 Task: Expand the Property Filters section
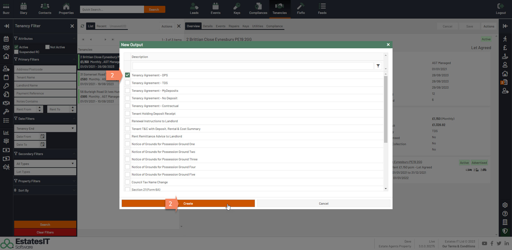[45, 181]
